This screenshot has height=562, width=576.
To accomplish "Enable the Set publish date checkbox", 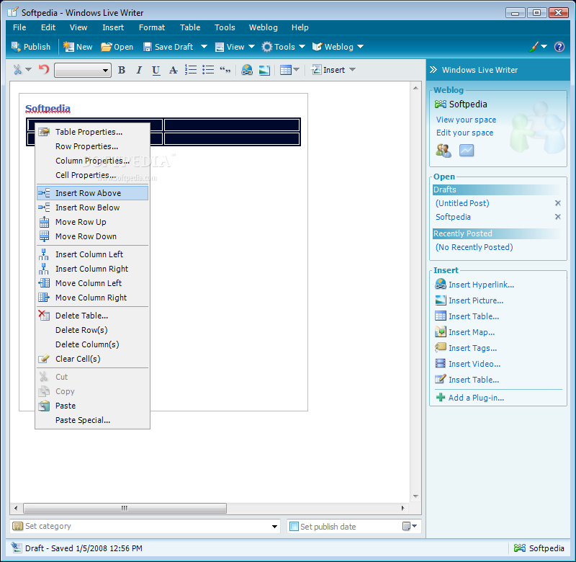I will (294, 527).
